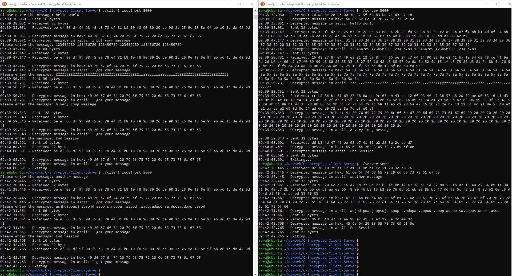The height and width of the screenshot is (276, 512).
Task: Click 'Sent 64 bytes' line in the left terminal
Action: pos(30,49)
